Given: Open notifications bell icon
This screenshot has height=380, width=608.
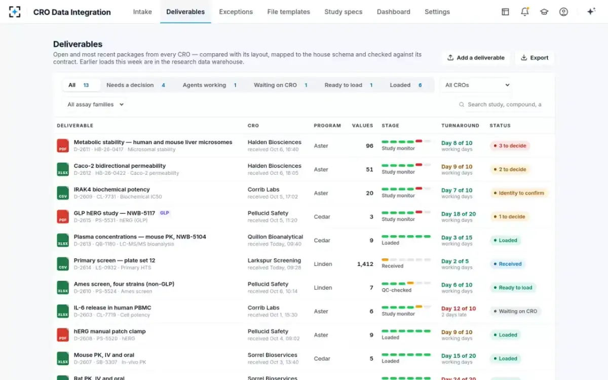Looking at the screenshot, I should (525, 12).
